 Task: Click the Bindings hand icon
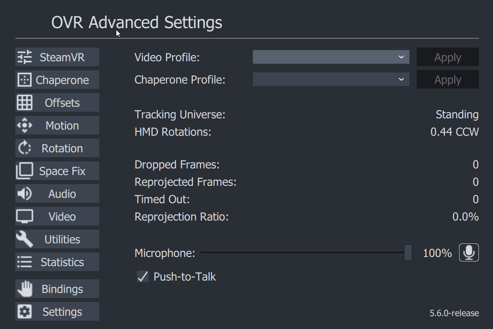click(24, 289)
